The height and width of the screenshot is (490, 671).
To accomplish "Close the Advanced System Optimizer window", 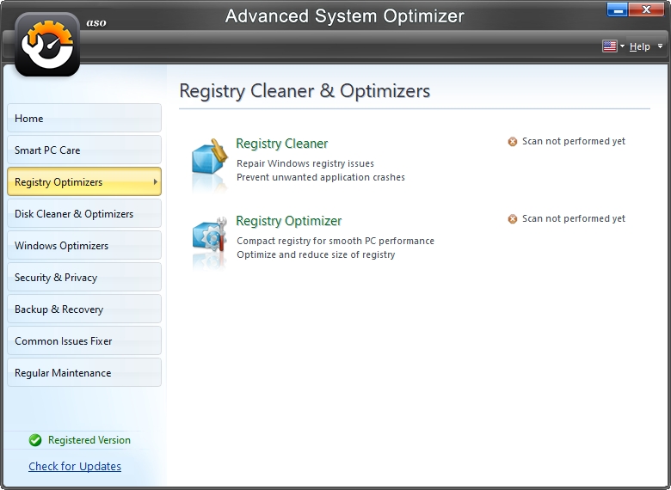I will (x=646, y=9).
